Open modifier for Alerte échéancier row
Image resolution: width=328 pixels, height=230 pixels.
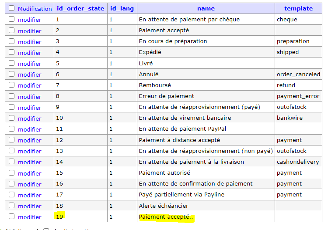[x=29, y=206]
